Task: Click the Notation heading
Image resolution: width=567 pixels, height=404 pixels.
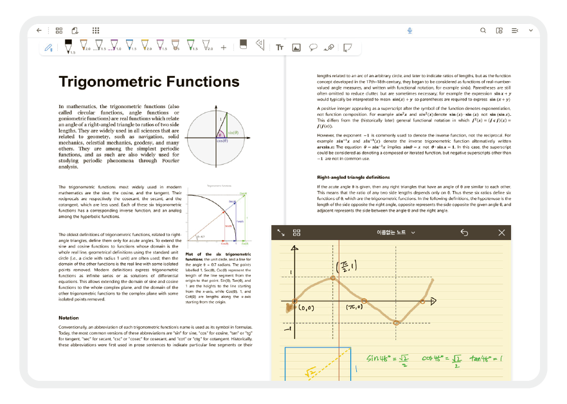Action: tap(69, 318)
